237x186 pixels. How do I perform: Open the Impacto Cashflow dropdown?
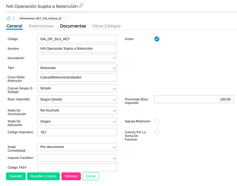point(77,158)
